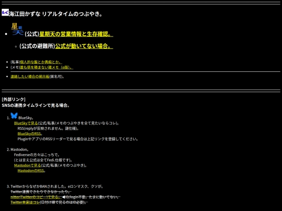This screenshot has height=211, width=282.
Task: Click the (公式) label before 星期天 link
Action: pyautogui.click(x=32, y=34)
